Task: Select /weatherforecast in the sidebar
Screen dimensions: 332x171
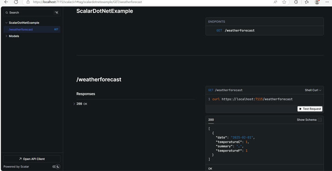Action: 21,29
